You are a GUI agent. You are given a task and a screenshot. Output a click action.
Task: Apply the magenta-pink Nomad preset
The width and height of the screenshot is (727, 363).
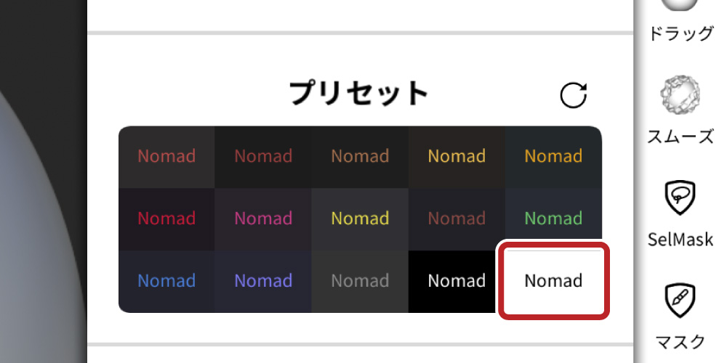pyautogui.click(x=263, y=219)
